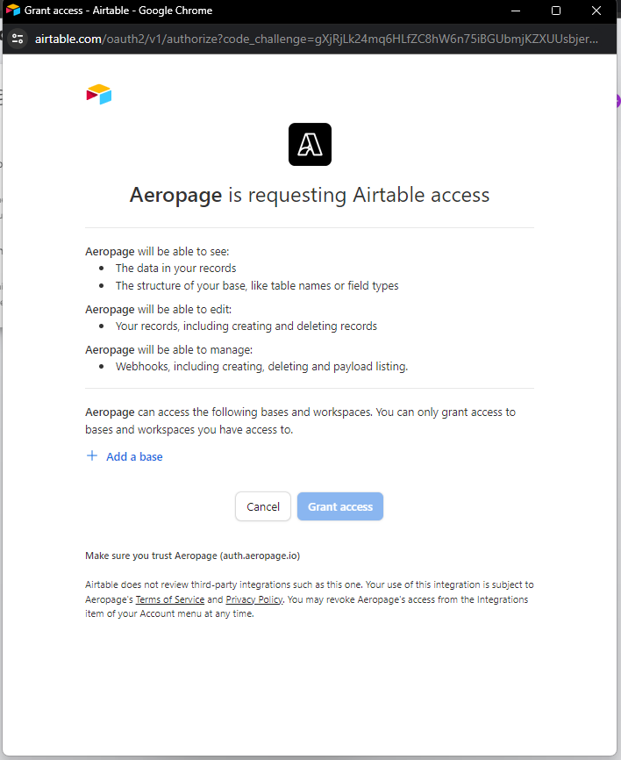Open the site information icon in address bar
The height and width of the screenshot is (760, 621).
coord(18,39)
